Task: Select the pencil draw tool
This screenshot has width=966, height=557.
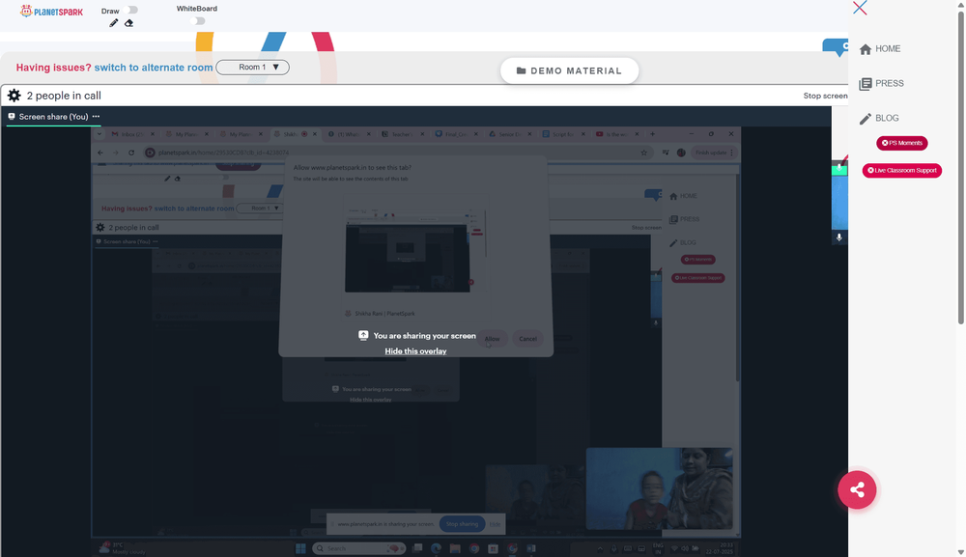Action: [x=113, y=23]
